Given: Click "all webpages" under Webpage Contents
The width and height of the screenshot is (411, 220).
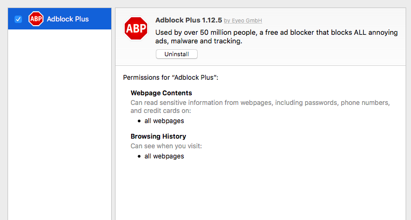Looking at the screenshot, I should point(164,120).
